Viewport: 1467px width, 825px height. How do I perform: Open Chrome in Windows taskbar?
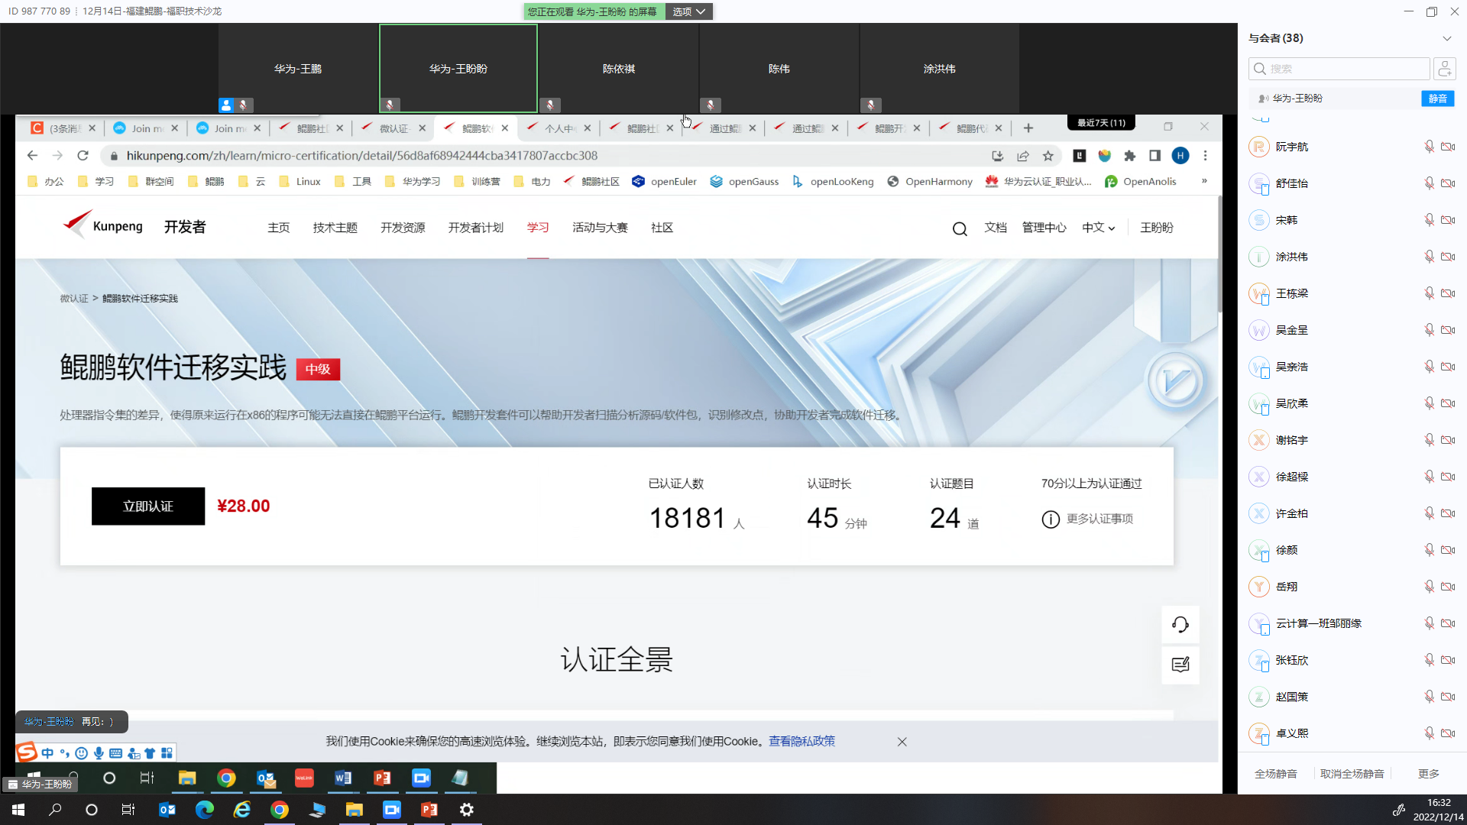coord(280,810)
